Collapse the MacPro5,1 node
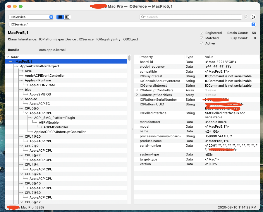This screenshot has height=212, width=263. click(x=13, y=61)
